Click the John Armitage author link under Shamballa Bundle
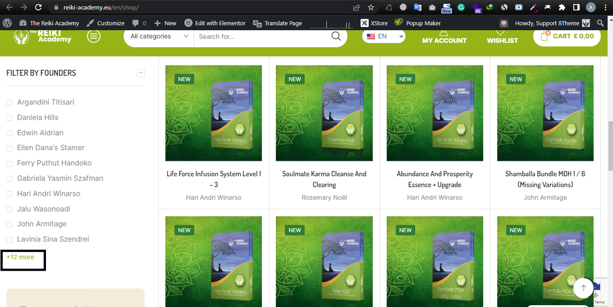The image size is (613, 307). click(545, 197)
